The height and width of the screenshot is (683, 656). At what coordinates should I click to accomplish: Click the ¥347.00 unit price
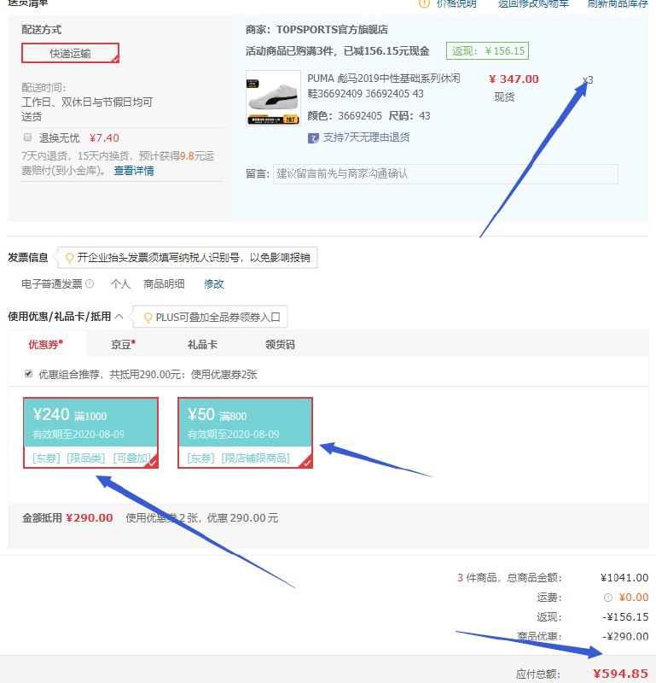coord(514,79)
